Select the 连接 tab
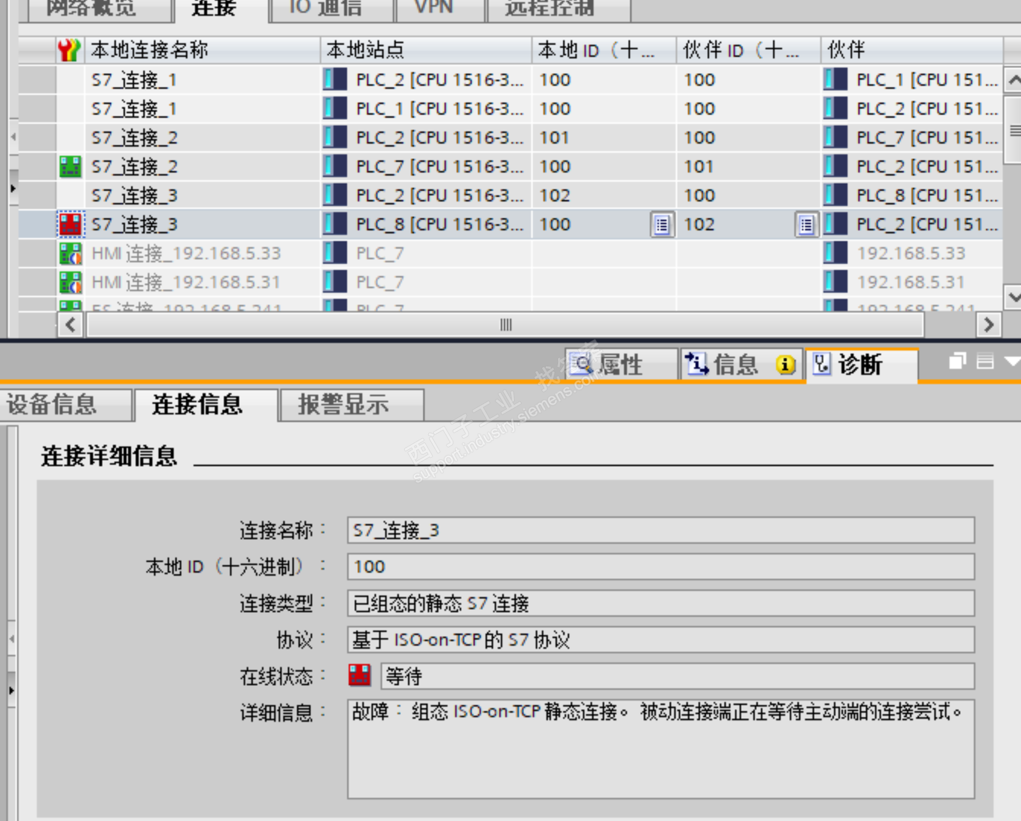The height and width of the screenshot is (821, 1021). click(221, 9)
